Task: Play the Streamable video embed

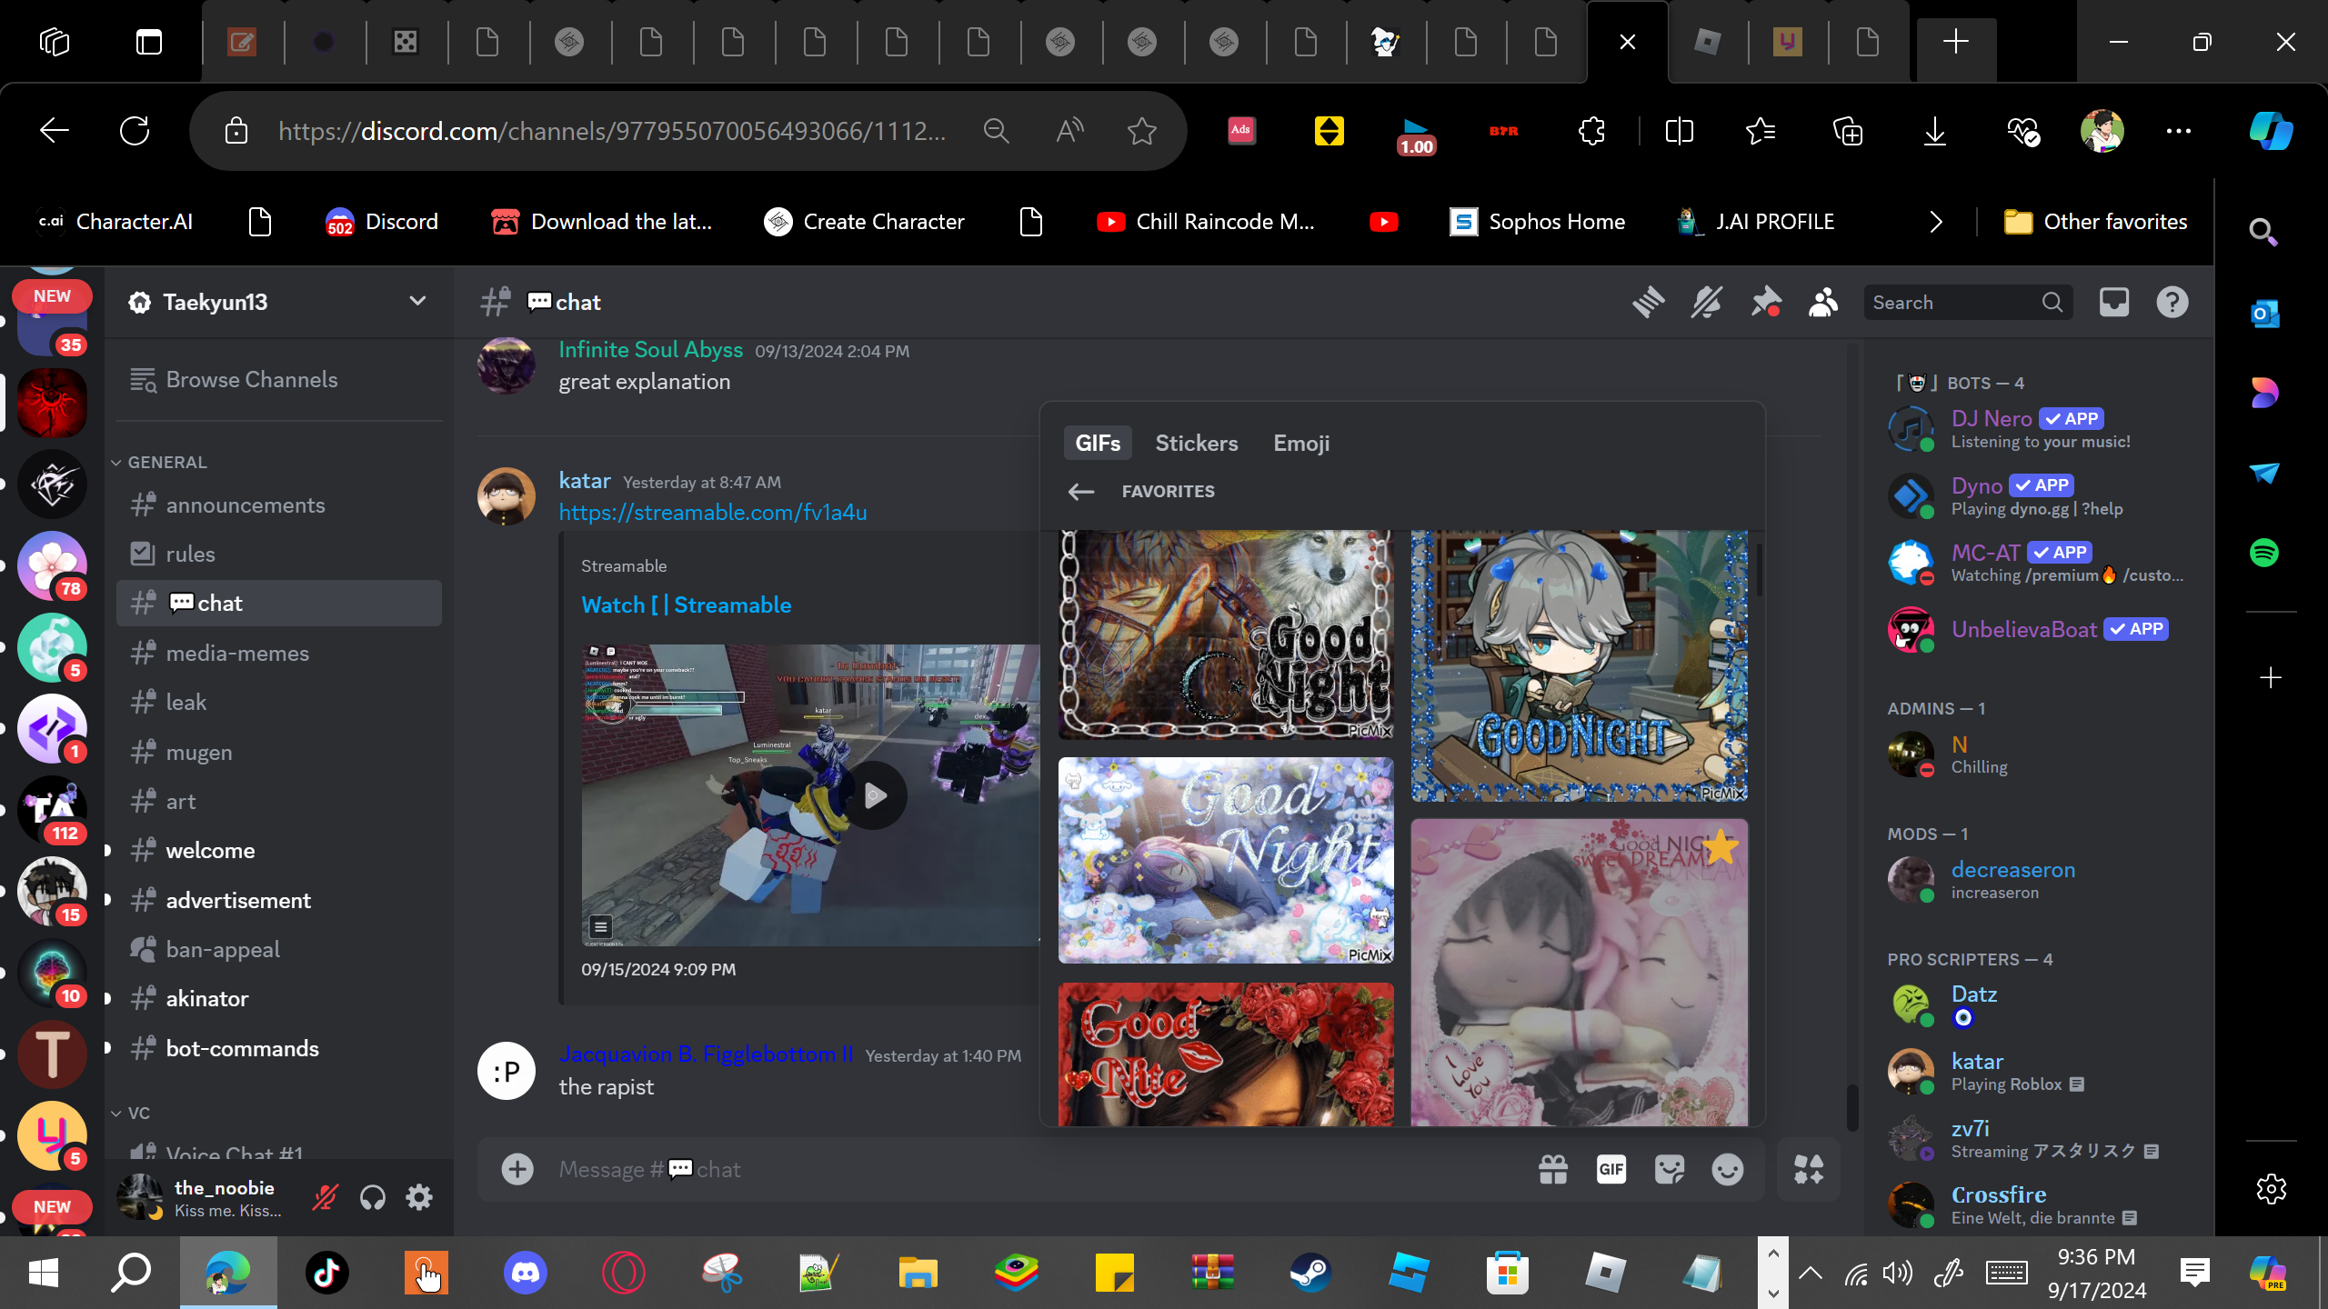Action: pos(875,796)
